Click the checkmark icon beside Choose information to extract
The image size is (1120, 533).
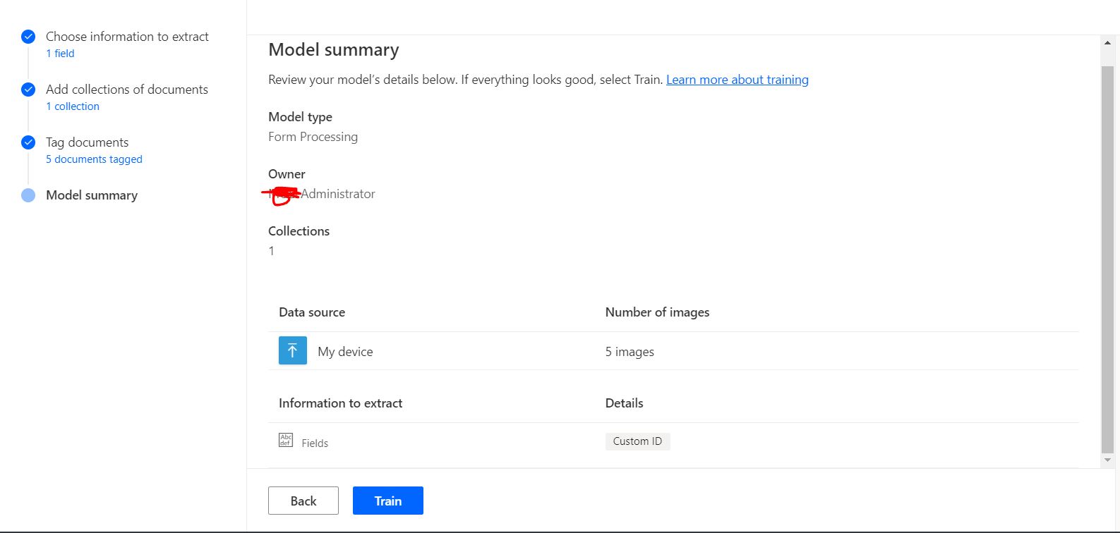pos(28,37)
